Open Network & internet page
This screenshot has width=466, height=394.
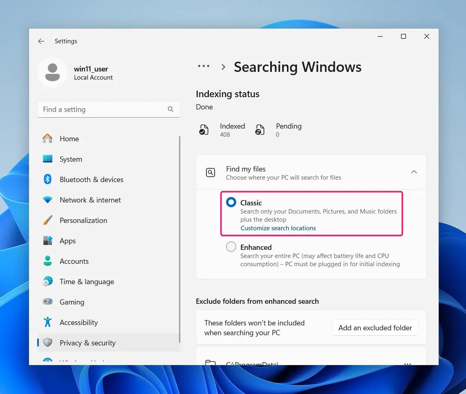(108, 200)
